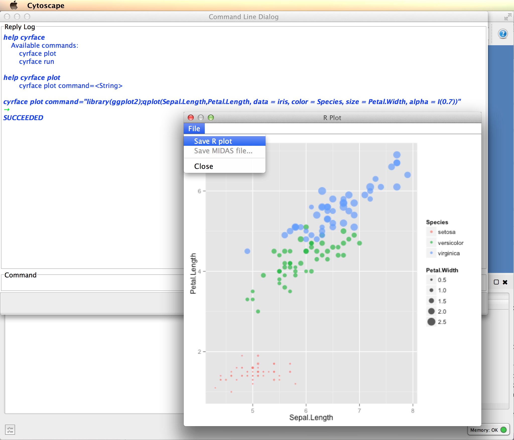Image resolution: width=514 pixels, height=440 pixels.
Task: Close the Command Line Dialog window
Action: [x=7, y=17]
